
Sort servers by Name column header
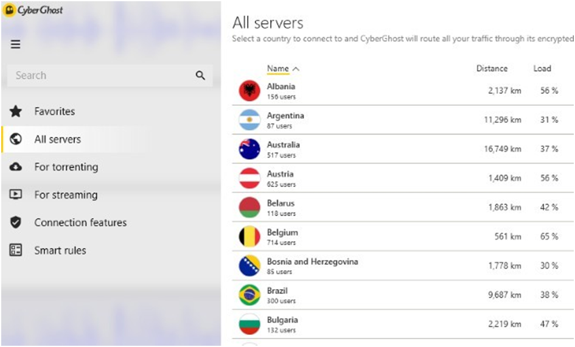pyautogui.click(x=278, y=69)
